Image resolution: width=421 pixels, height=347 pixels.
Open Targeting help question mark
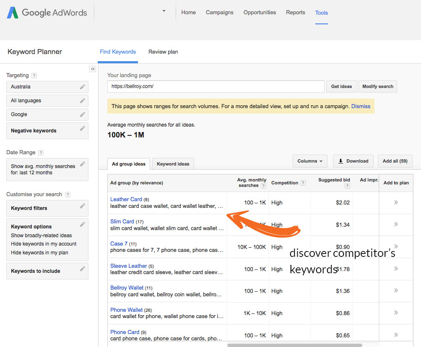point(34,76)
